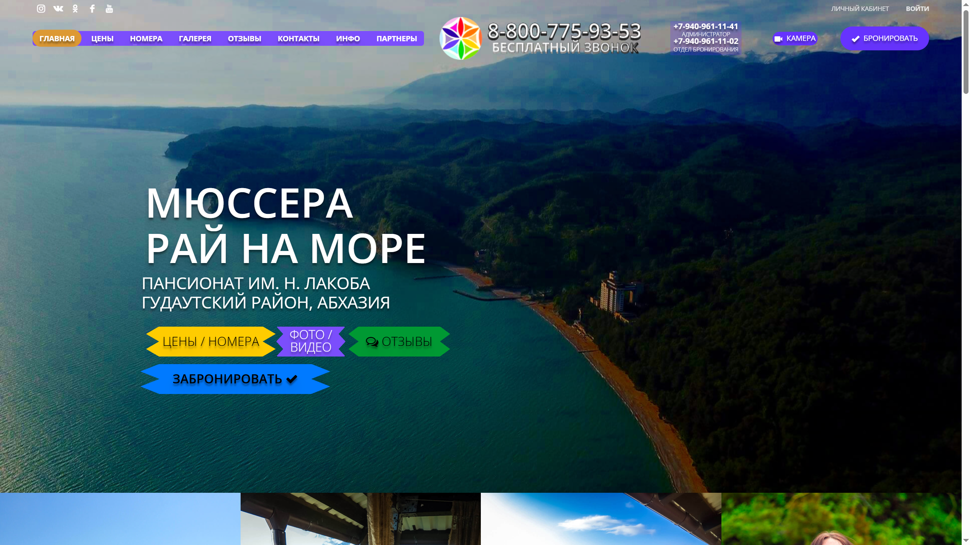Click the colorful flower logo
970x545 pixels.
tap(460, 38)
